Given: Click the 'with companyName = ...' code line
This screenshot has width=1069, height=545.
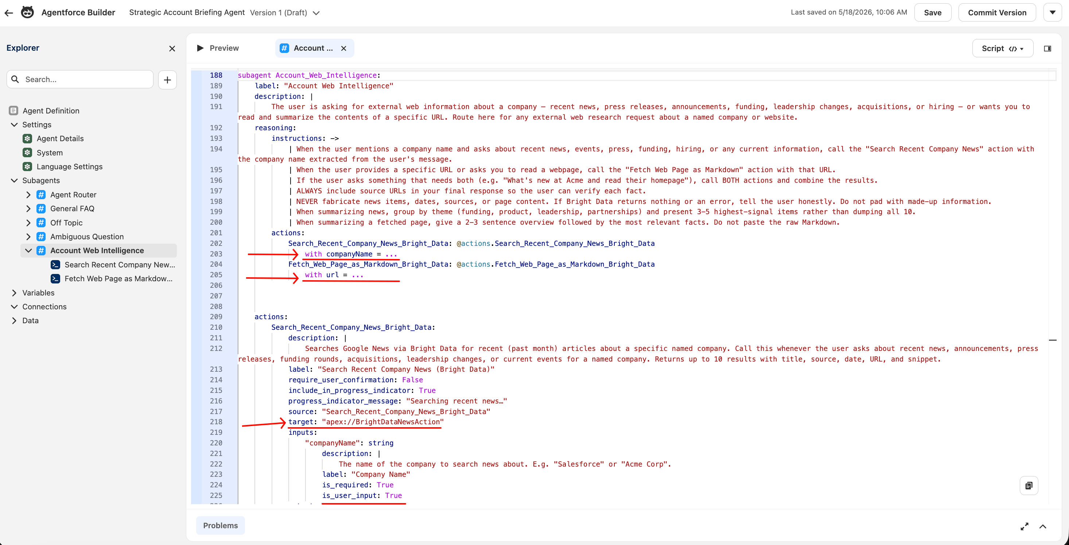Looking at the screenshot, I should coord(351,254).
